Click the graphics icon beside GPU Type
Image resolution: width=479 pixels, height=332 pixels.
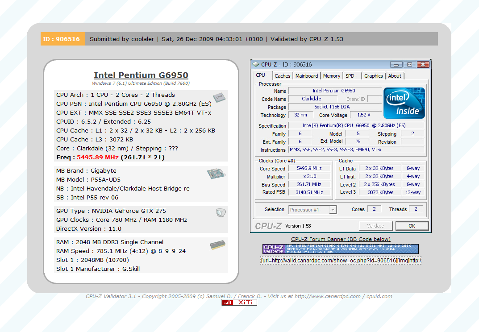[x=221, y=212]
